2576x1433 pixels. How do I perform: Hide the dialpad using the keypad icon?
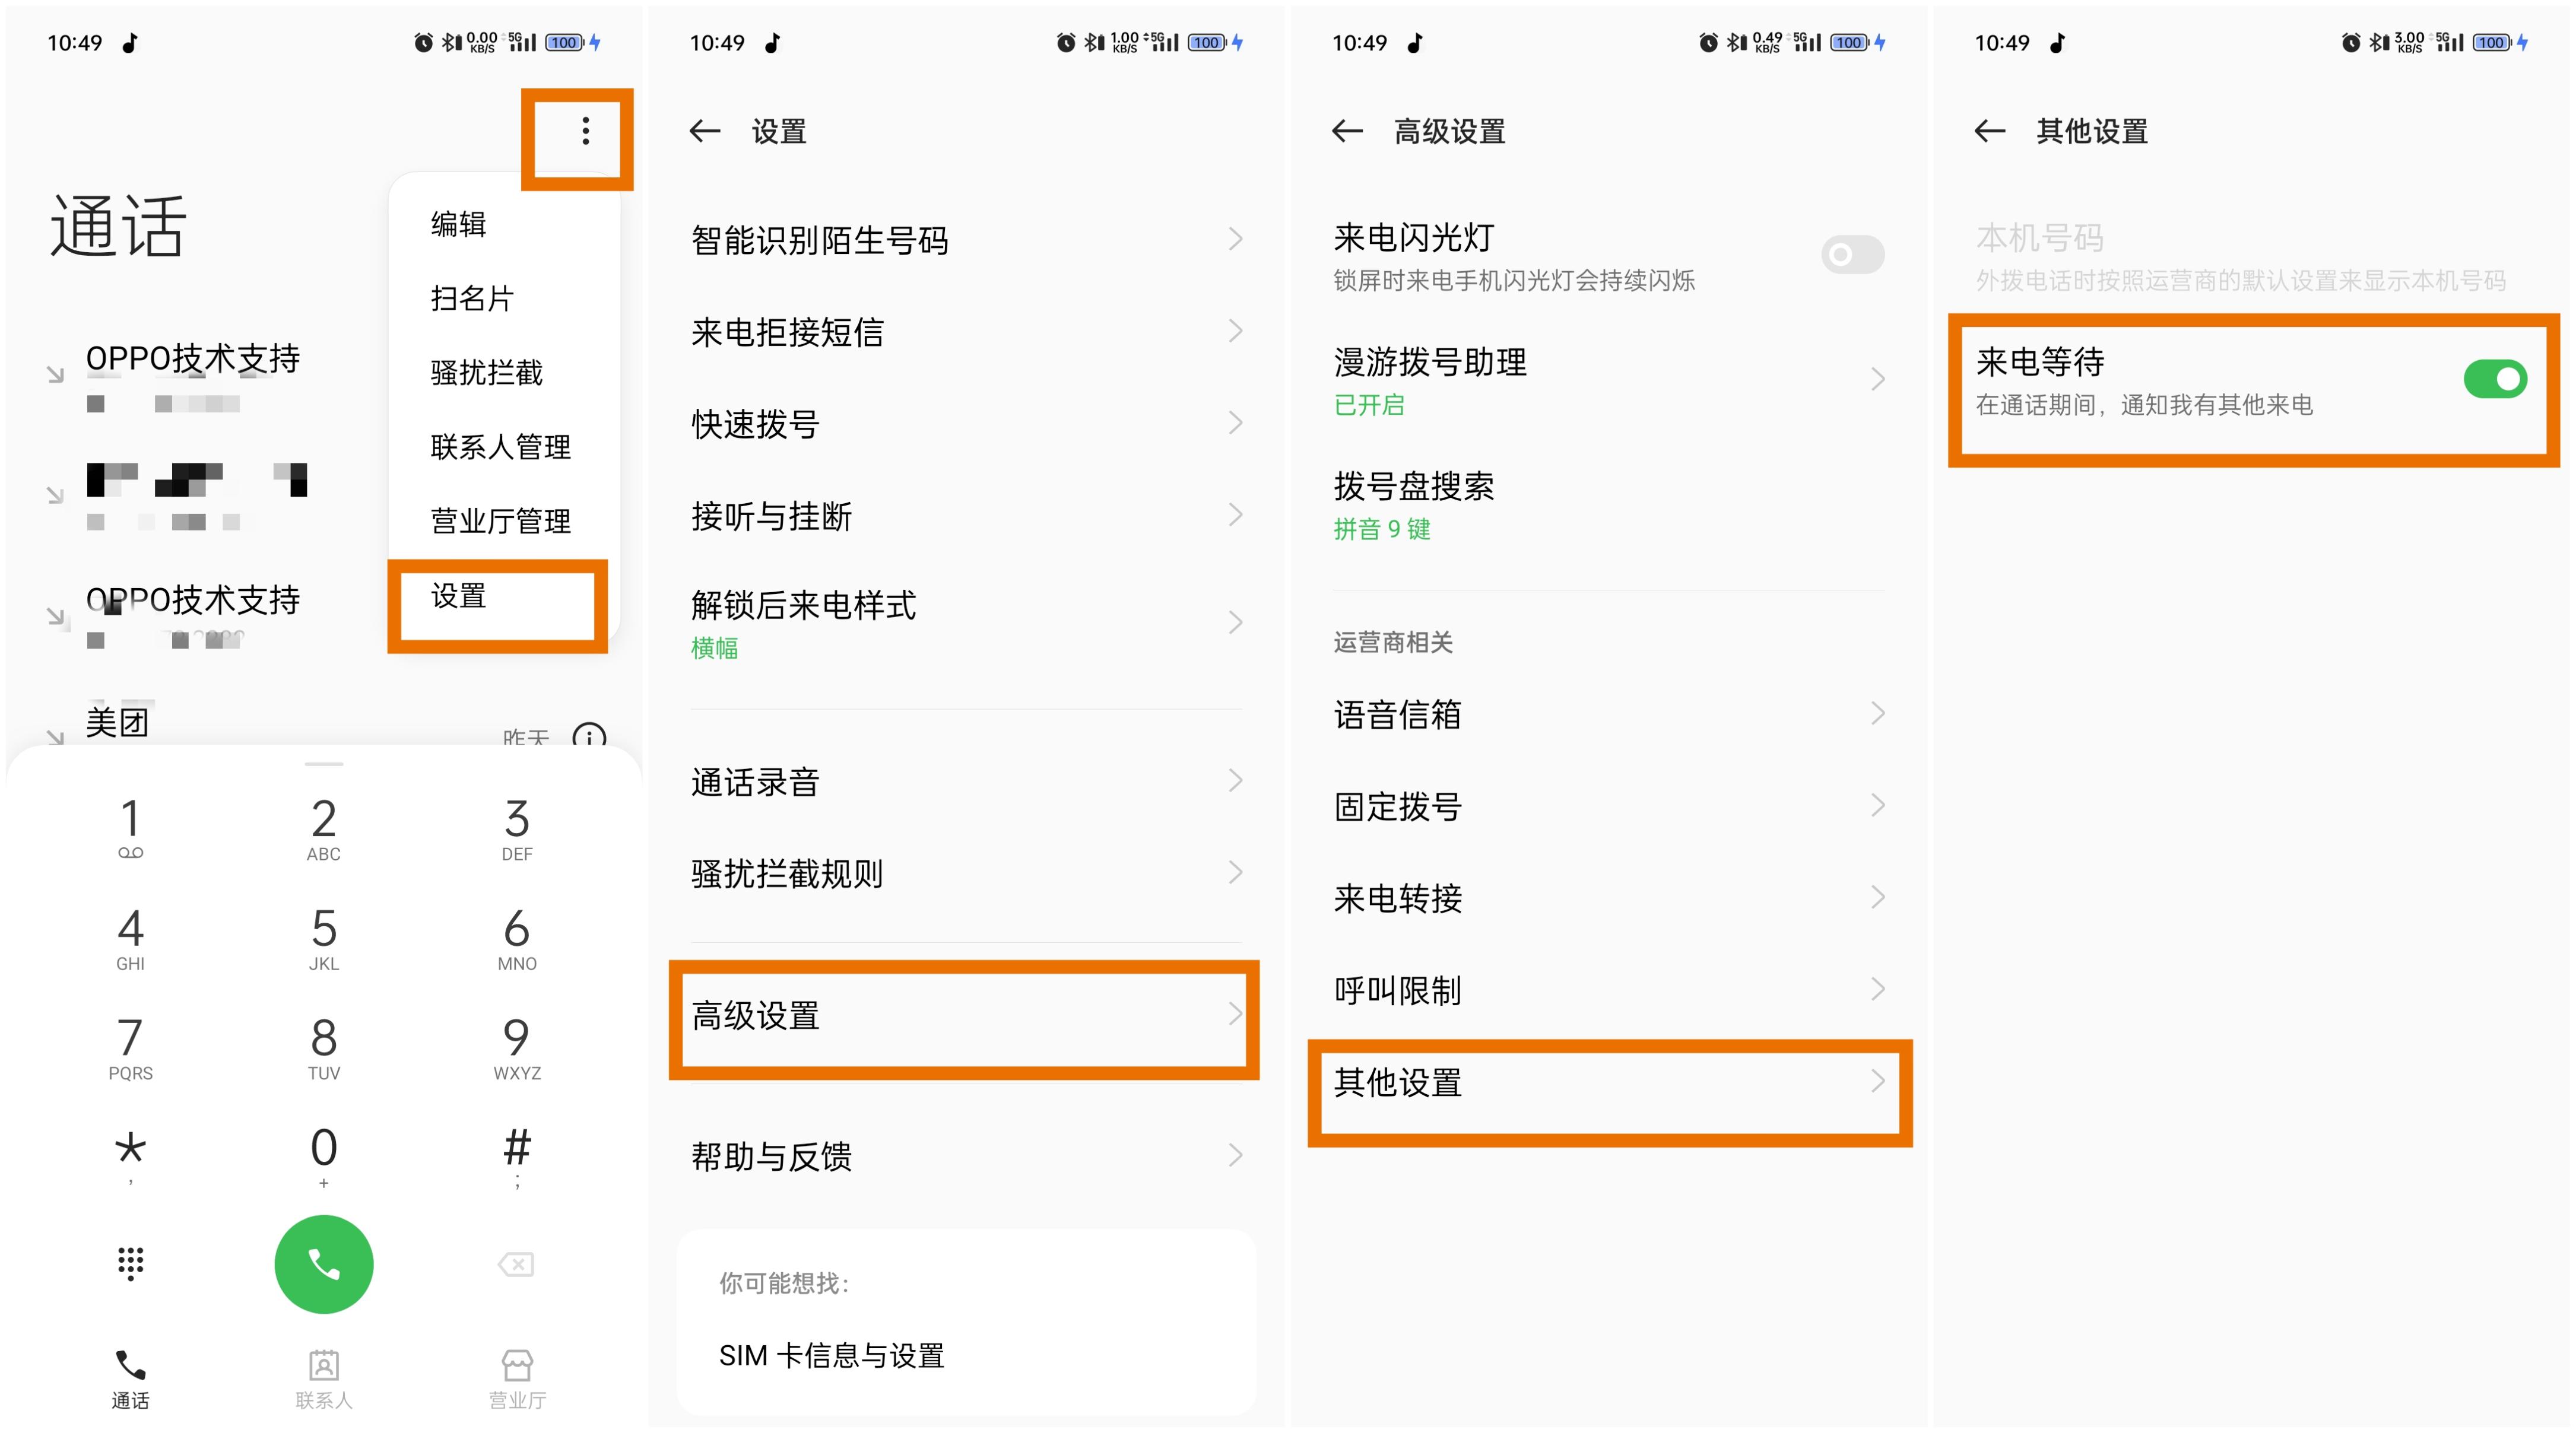coord(130,1263)
